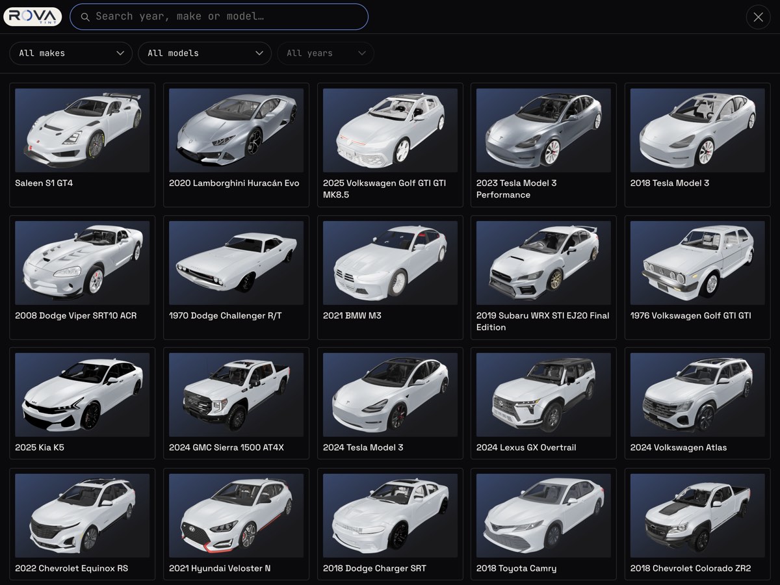Click the ROVA Tint logo
This screenshot has width=780, height=585.
point(32,16)
